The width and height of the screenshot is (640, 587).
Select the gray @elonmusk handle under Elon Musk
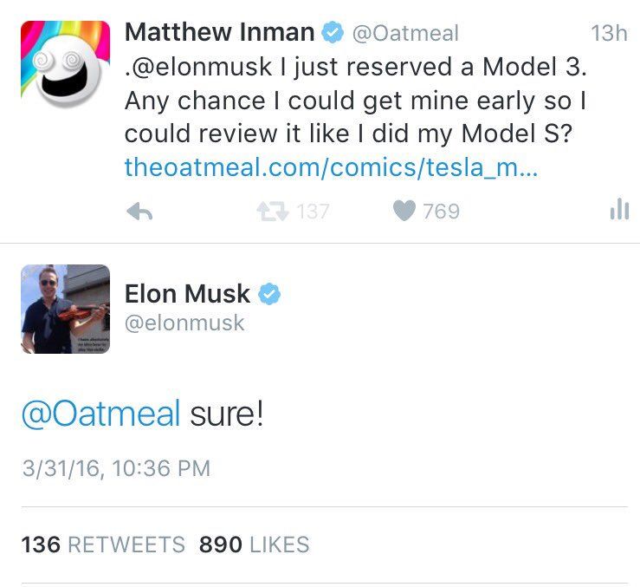pos(184,323)
